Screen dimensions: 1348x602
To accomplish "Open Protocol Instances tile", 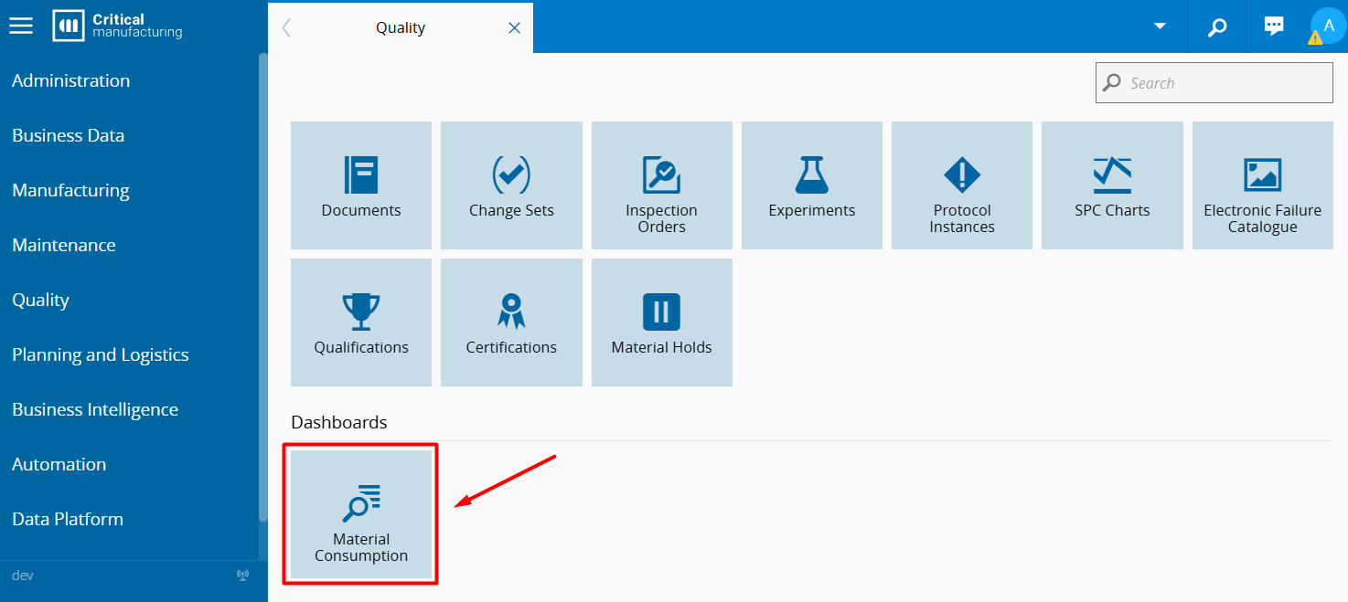I will (x=961, y=185).
